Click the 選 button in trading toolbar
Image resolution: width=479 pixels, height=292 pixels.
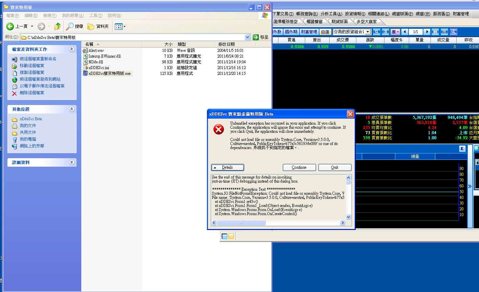point(385,32)
